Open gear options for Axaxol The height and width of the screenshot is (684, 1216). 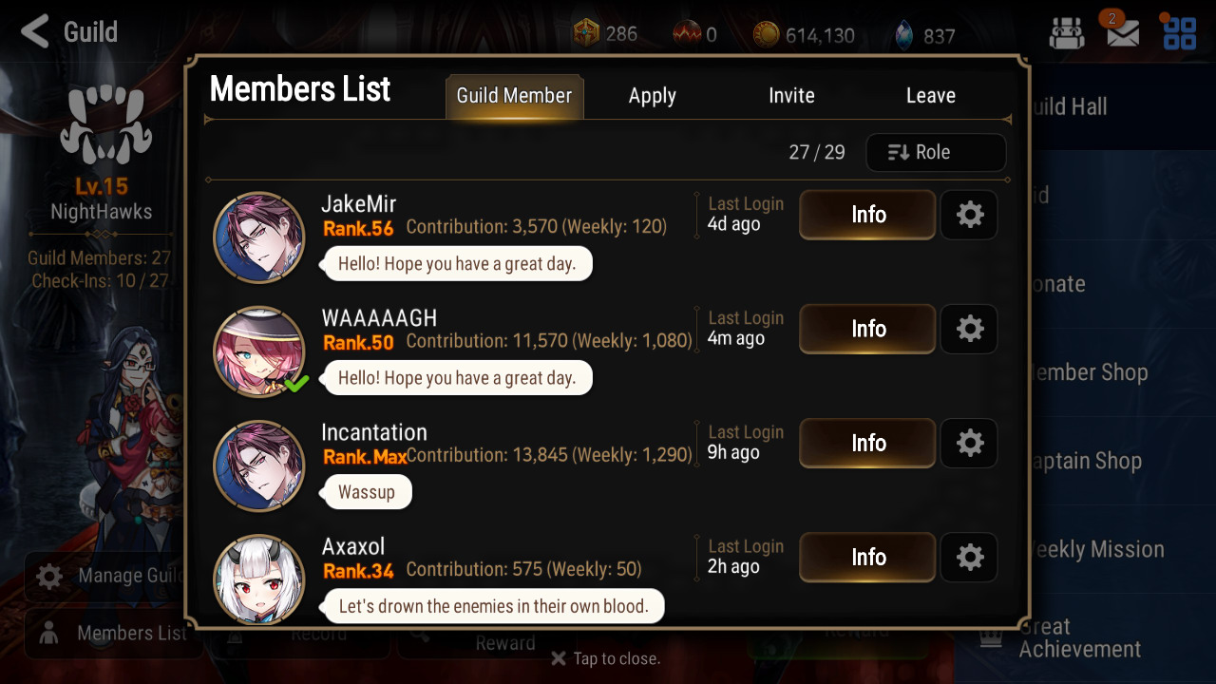click(969, 557)
